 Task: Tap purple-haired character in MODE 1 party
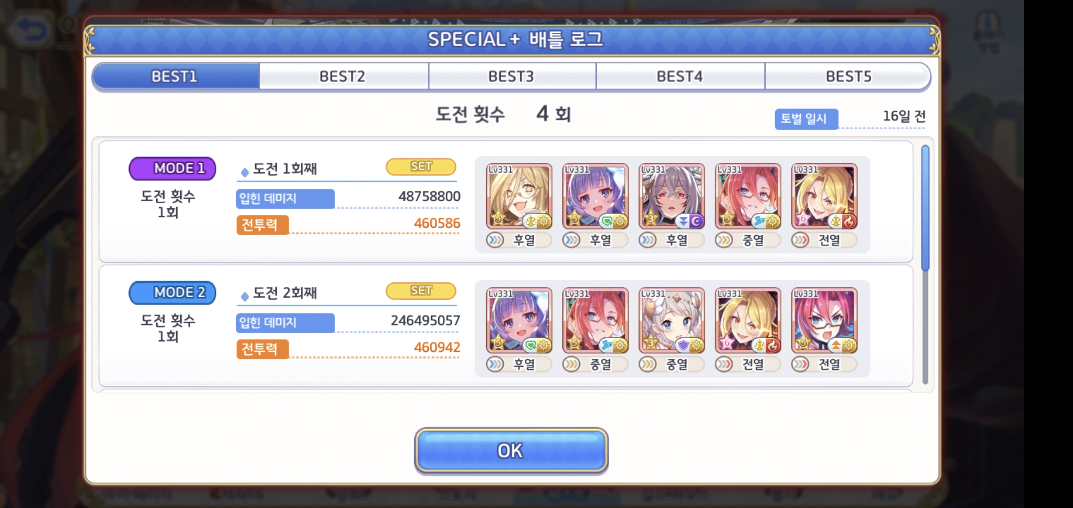[x=595, y=196]
